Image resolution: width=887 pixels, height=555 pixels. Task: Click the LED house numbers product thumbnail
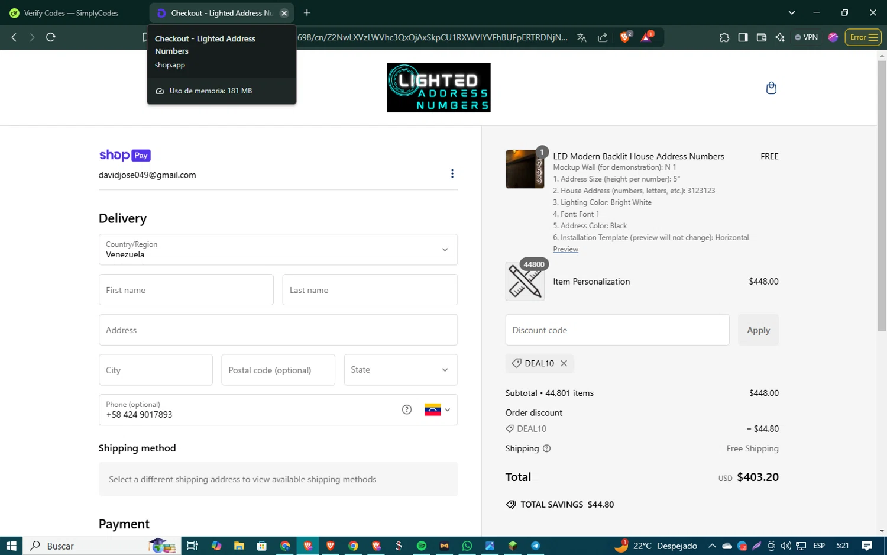point(525,169)
